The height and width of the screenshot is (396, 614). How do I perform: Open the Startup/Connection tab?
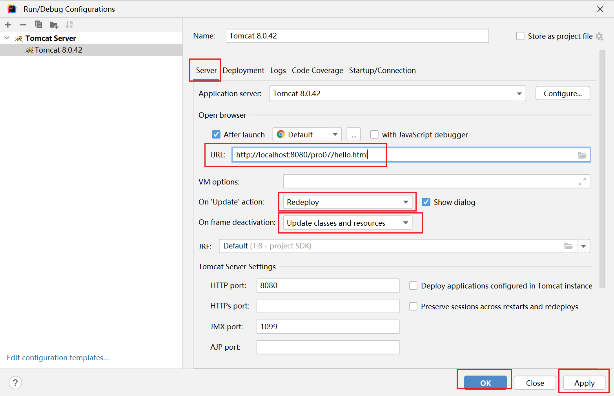[x=383, y=71]
